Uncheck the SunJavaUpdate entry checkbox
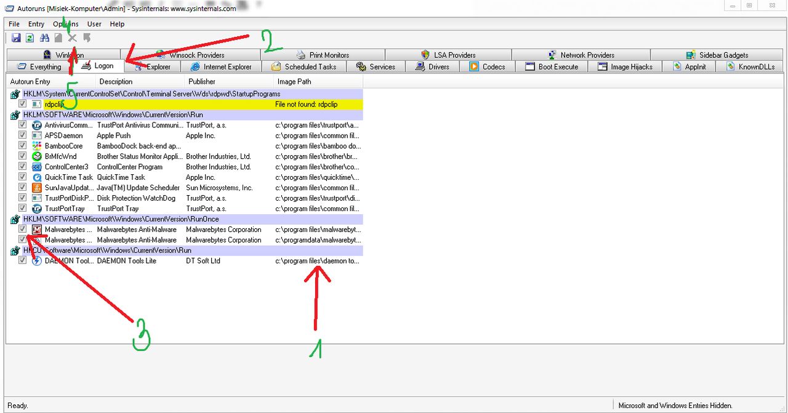Viewport: 788px width, 413px height. (23, 188)
